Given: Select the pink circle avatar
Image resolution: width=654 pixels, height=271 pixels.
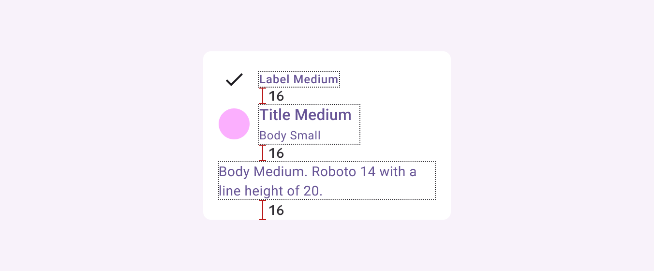Looking at the screenshot, I should click(x=234, y=124).
